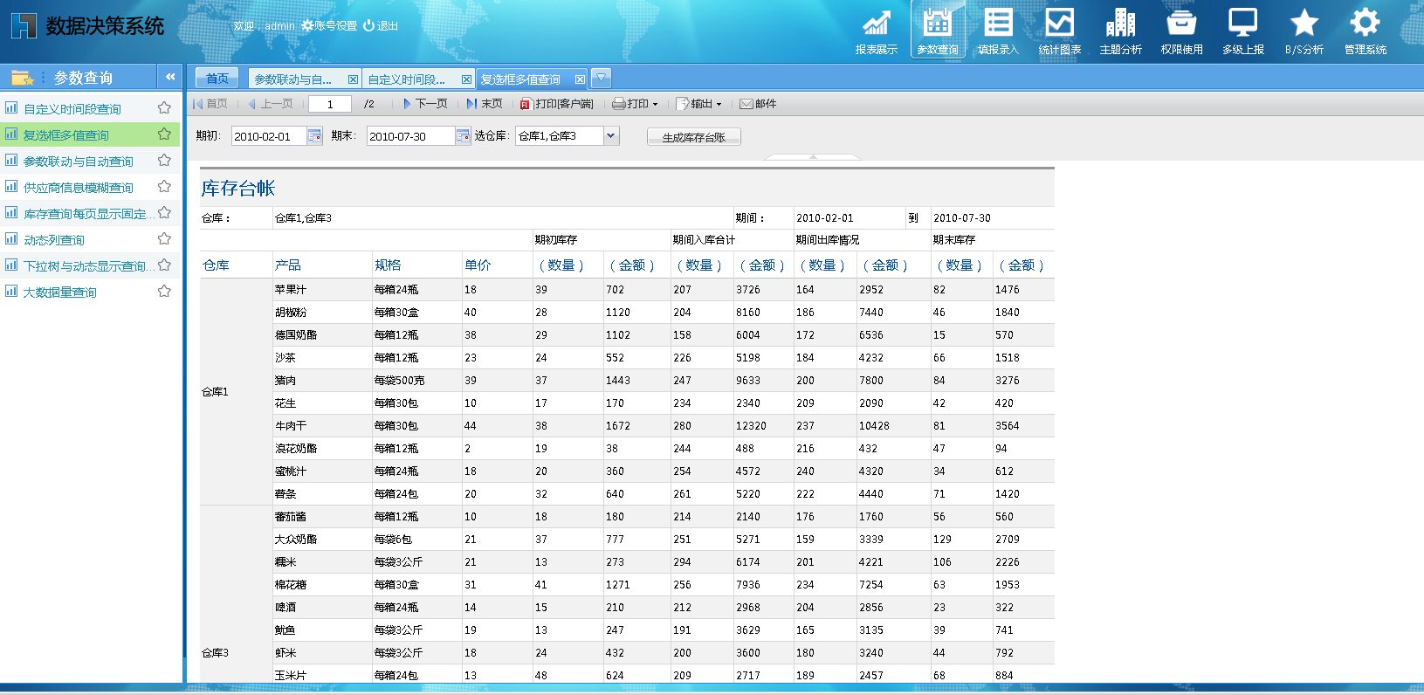Send report via 邮件

click(758, 104)
